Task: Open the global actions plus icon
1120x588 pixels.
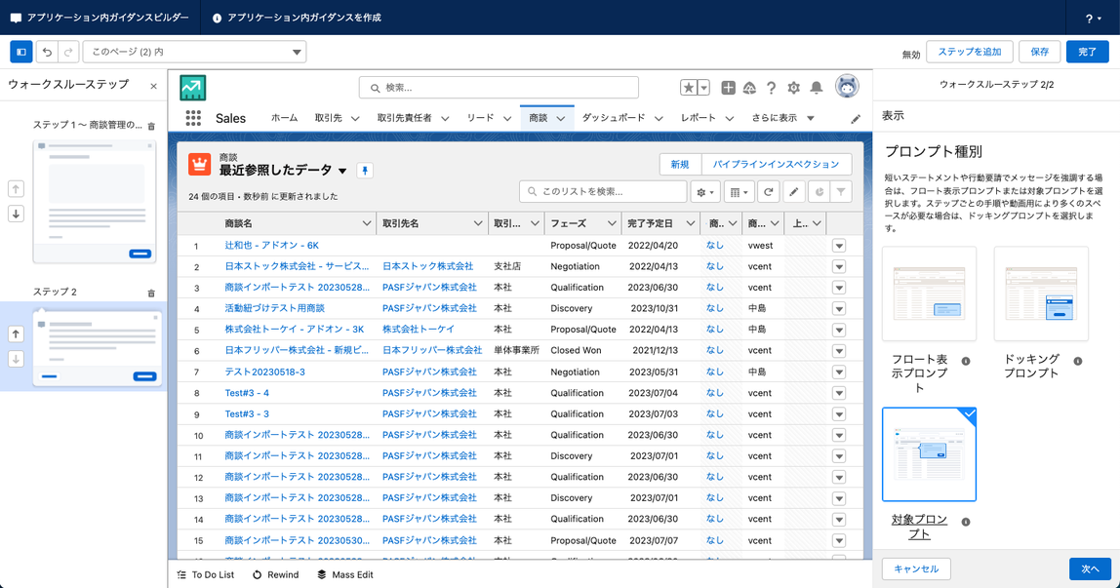Action: 728,88
